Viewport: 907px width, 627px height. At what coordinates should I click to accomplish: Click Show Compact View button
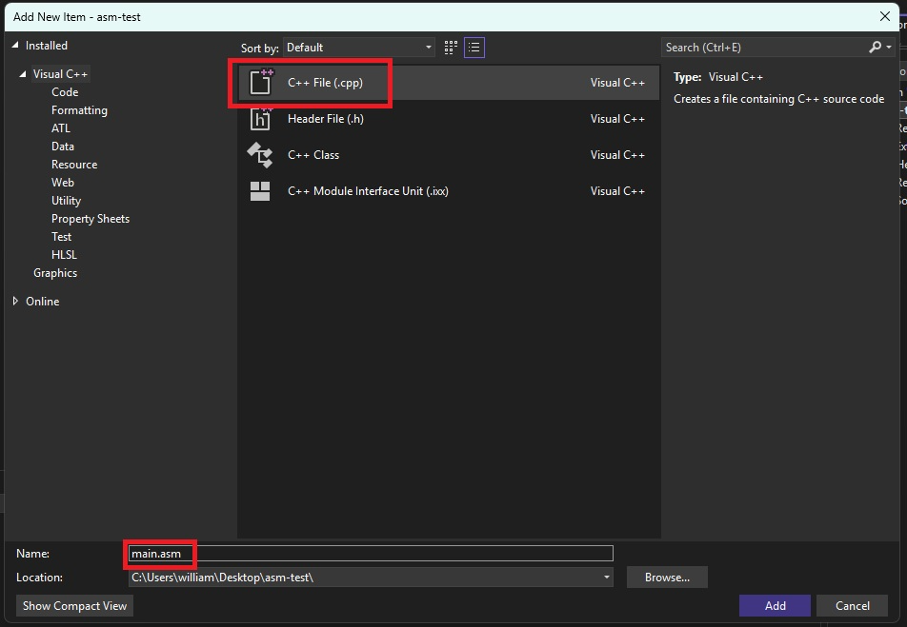tap(74, 606)
